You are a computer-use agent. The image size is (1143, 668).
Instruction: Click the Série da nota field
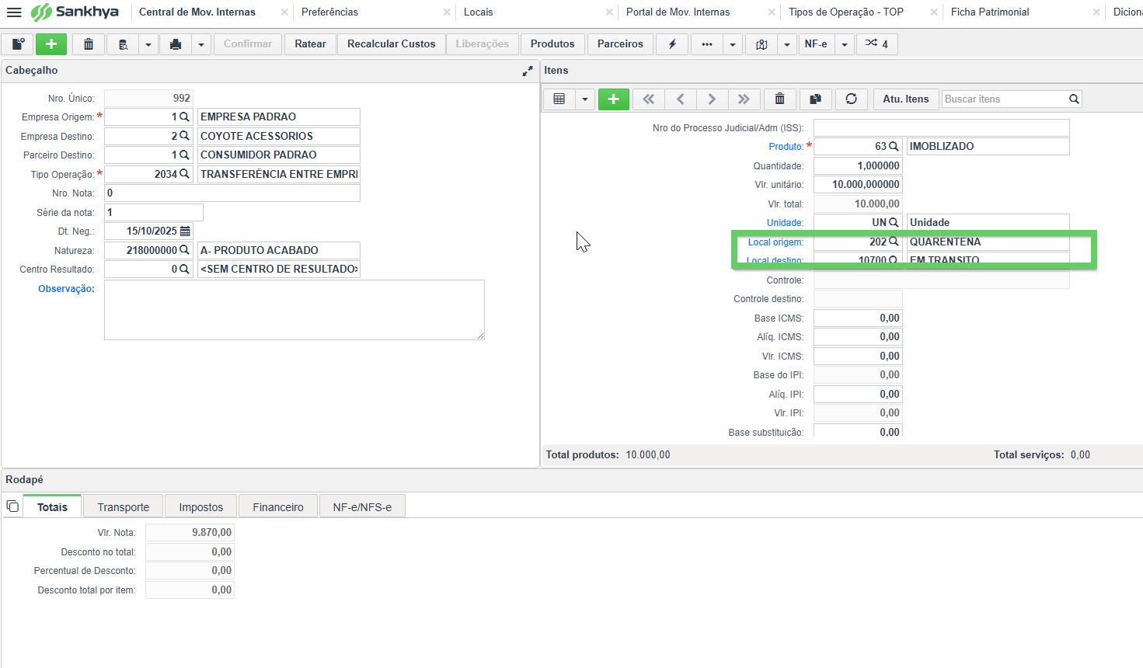pyautogui.click(x=154, y=212)
